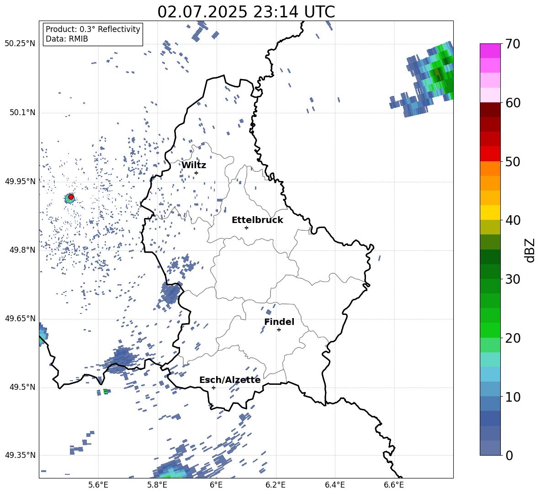Click the yellow colorbar segment at 40
This screenshot has width=541, height=494.
pyautogui.click(x=490, y=212)
